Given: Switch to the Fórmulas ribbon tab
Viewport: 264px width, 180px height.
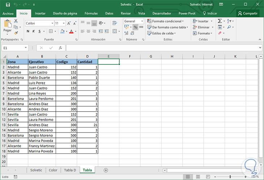Looking at the screenshot, I should pos(91,13).
